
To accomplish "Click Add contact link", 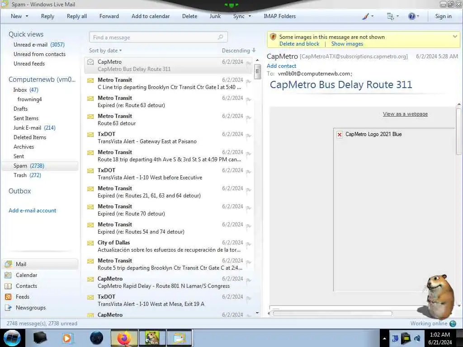I will tap(281, 66).
